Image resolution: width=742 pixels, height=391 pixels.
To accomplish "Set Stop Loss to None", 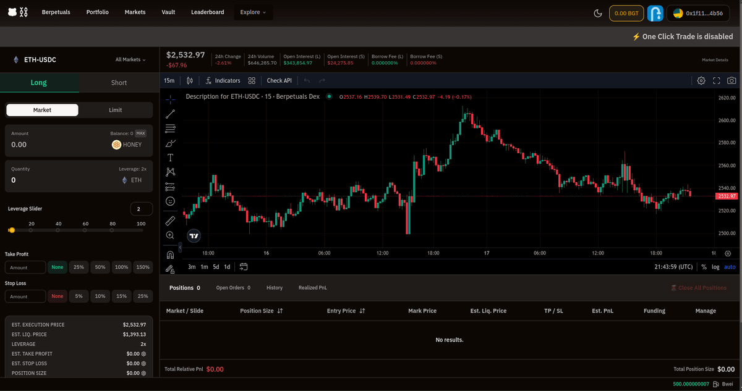I will [58, 296].
